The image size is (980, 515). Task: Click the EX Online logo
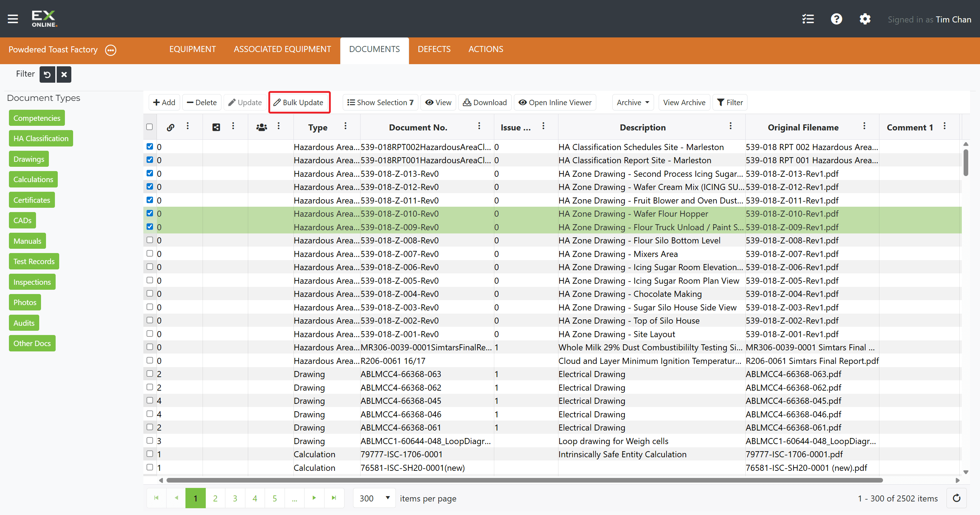44,19
